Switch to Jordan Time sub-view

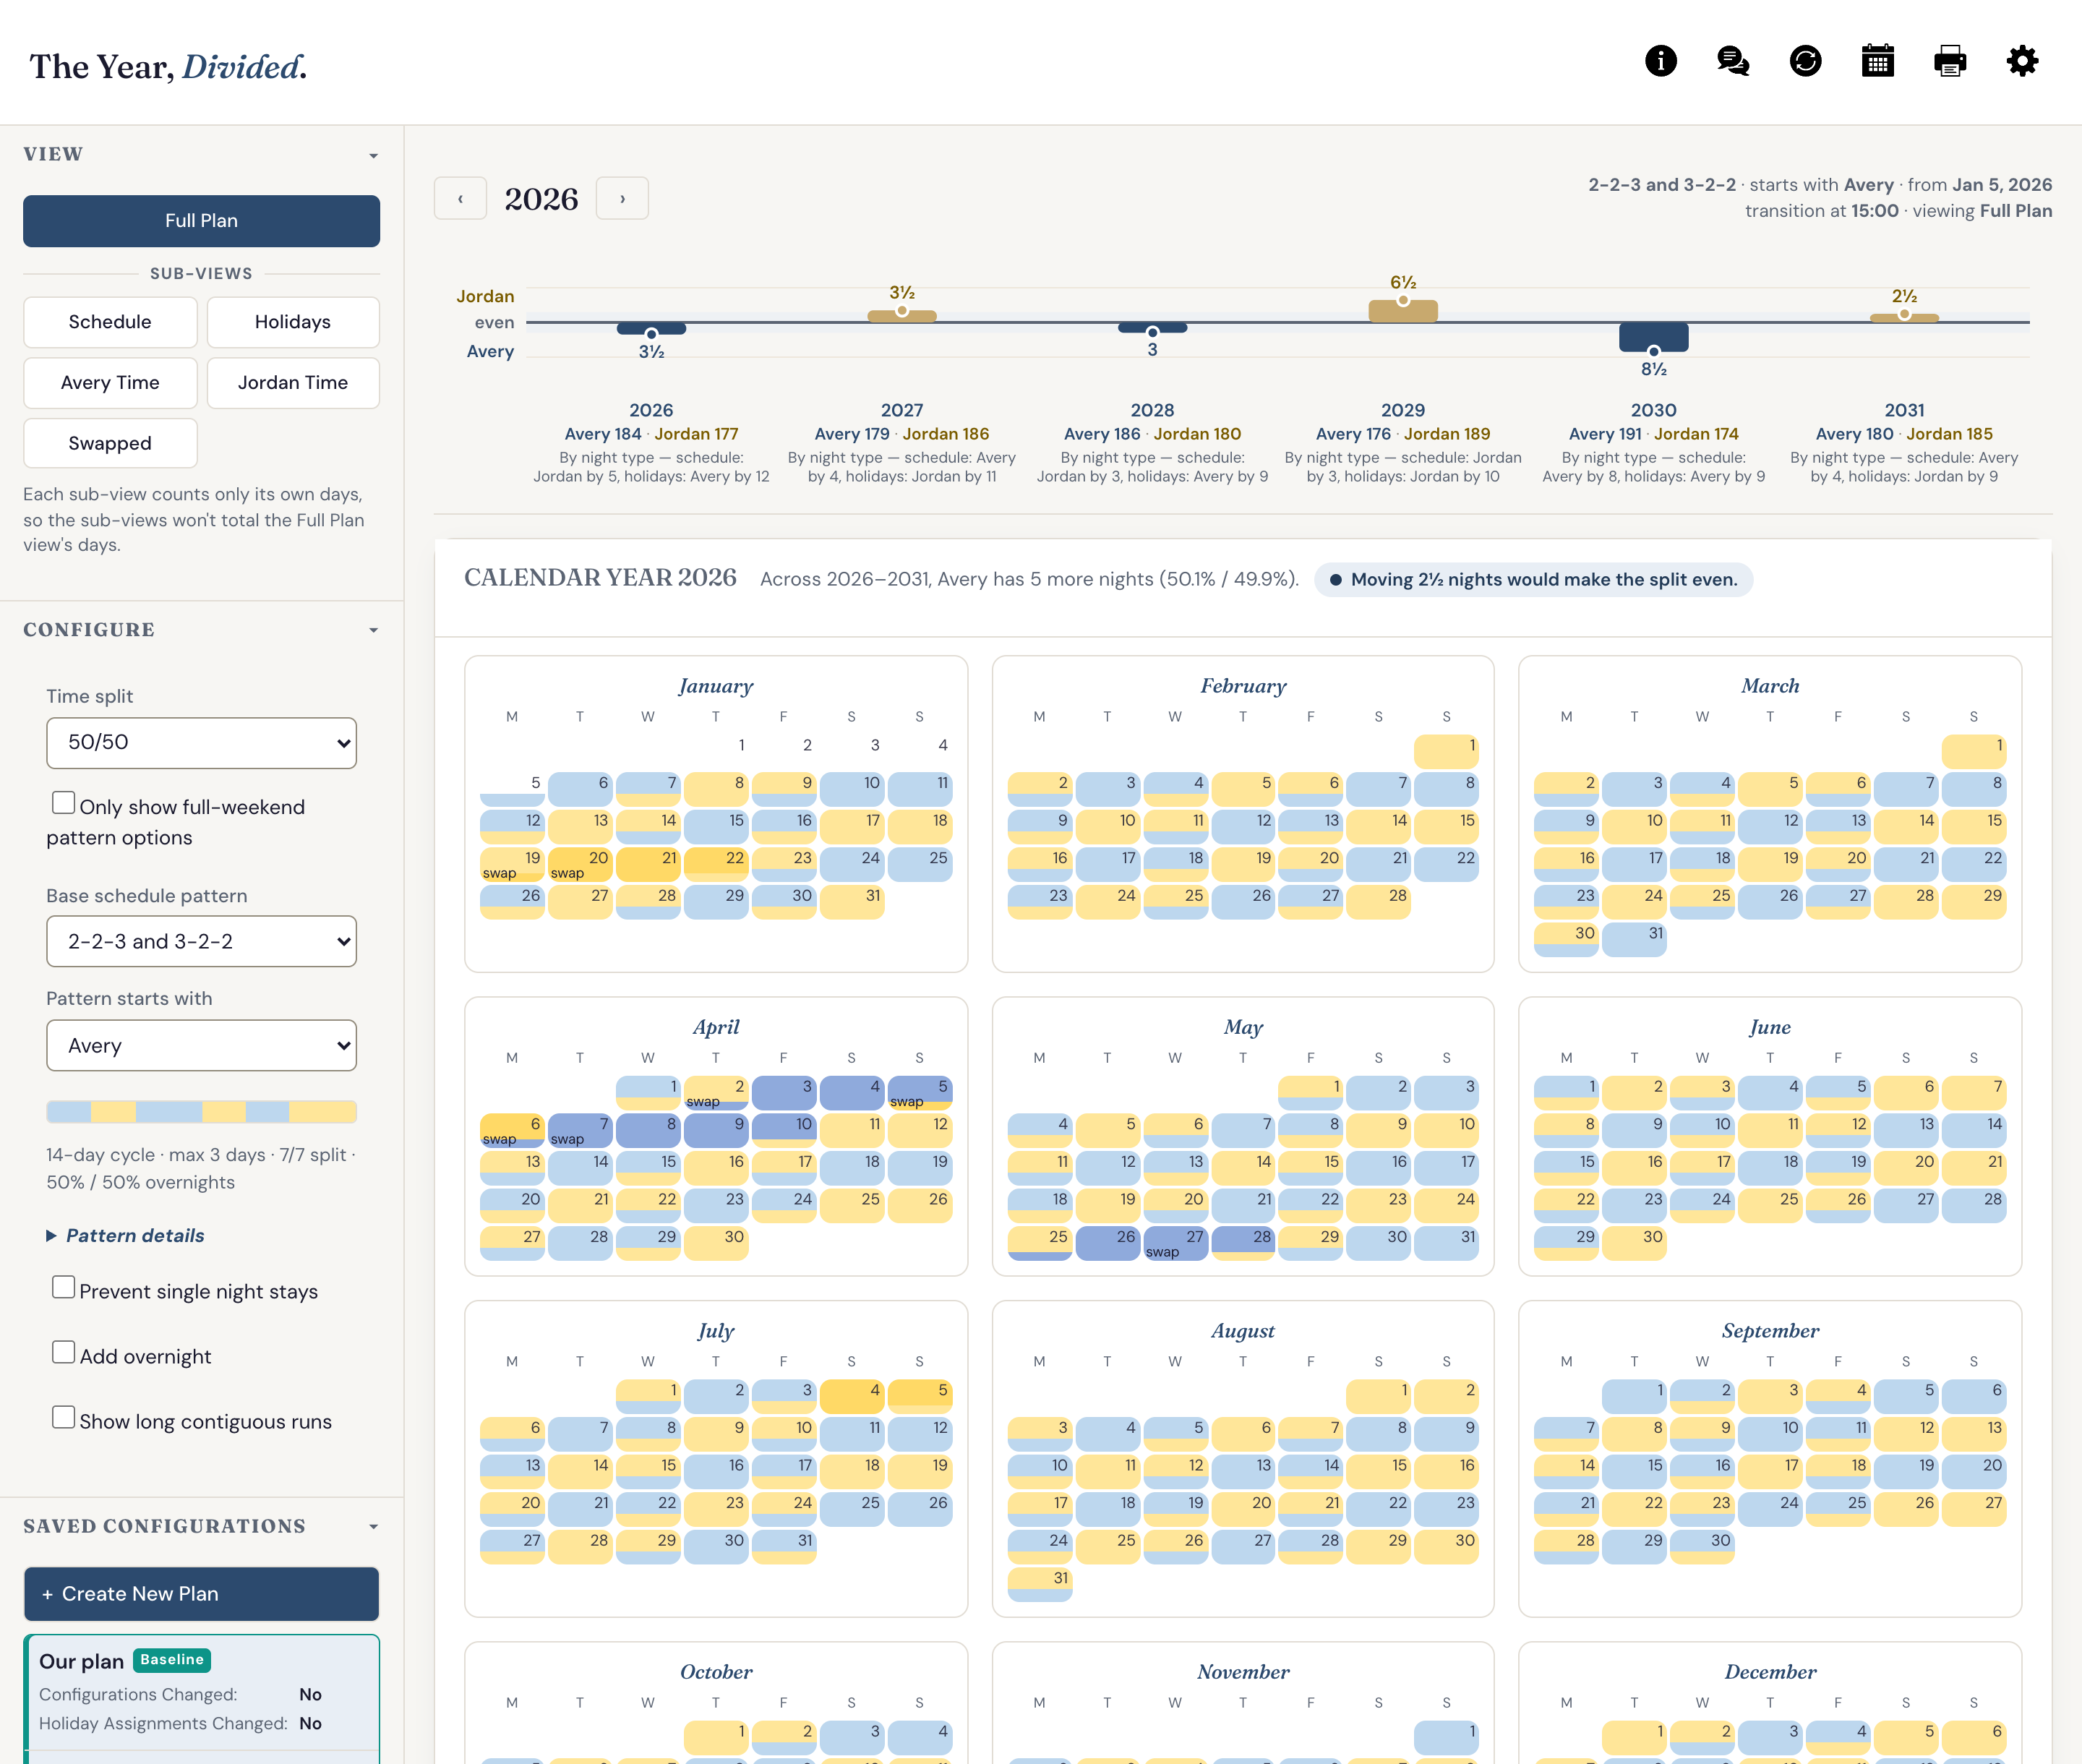pos(292,382)
